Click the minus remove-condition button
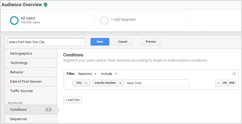Viewport: 242px width, 124px height. (x=218, y=83)
